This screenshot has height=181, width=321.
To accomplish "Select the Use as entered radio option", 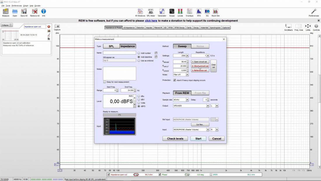I will [139, 61].
